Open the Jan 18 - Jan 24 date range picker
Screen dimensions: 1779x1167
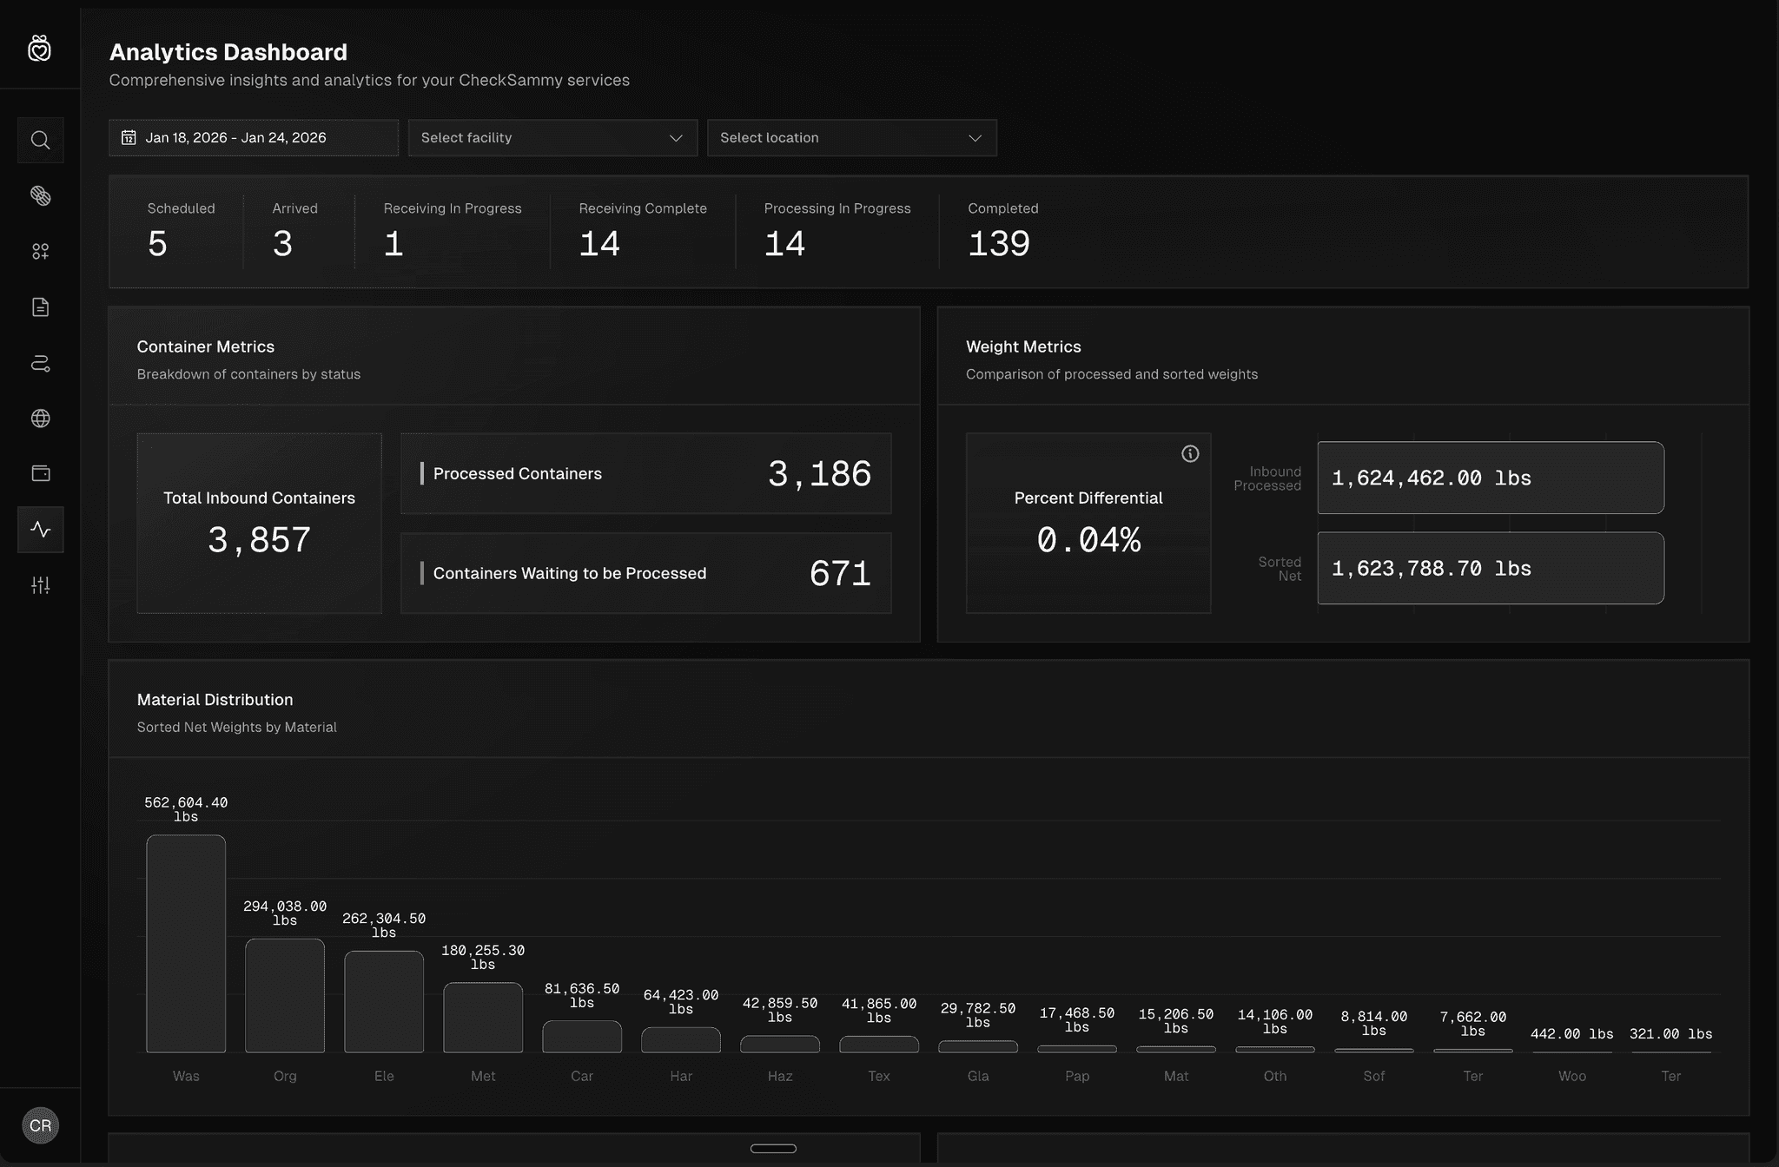(x=253, y=137)
